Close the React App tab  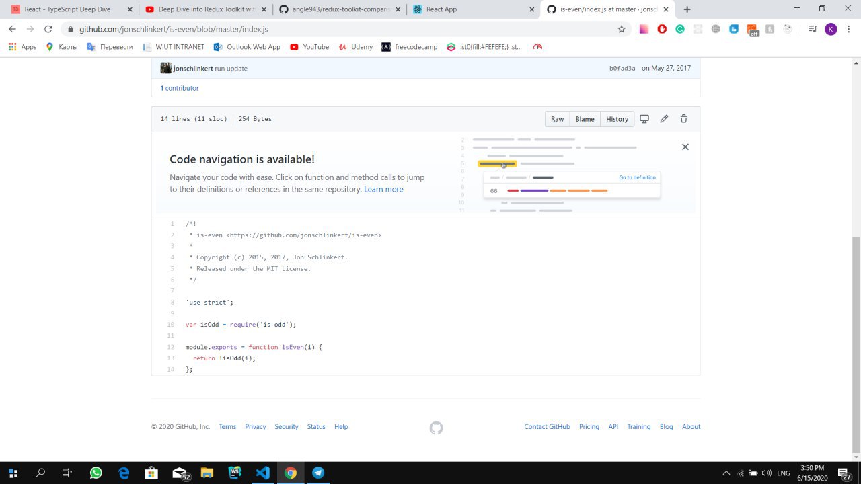coord(531,9)
